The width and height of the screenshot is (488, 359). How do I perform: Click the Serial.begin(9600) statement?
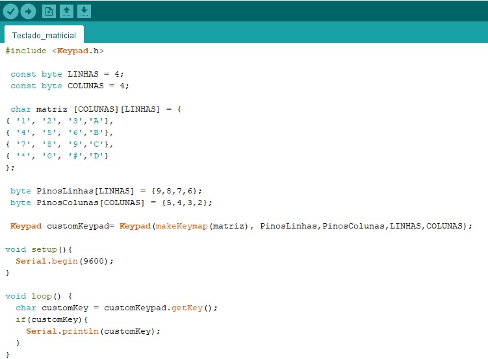(65, 261)
